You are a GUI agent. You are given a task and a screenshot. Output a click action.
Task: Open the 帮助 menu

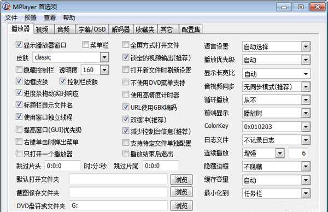[x=69, y=17]
